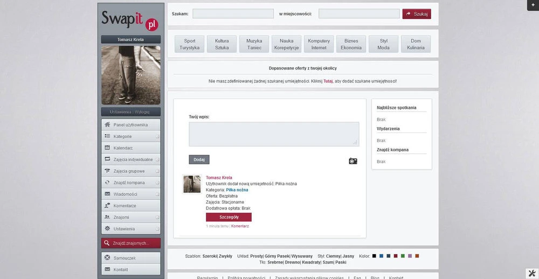Switch style to Ciemny
This screenshot has height=279, width=539.
click(x=333, y=256)
